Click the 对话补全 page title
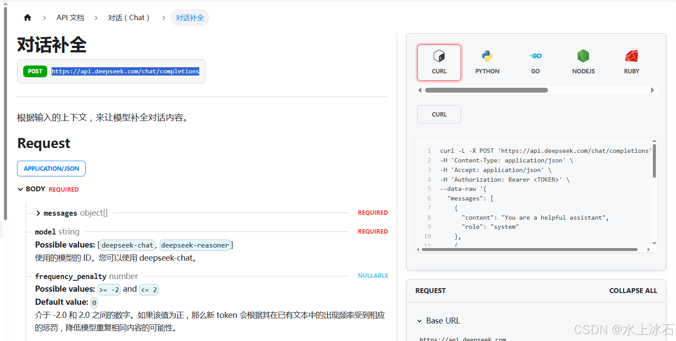676x341 pixels. (x=52, y=45)
